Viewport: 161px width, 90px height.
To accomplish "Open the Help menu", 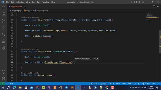I will 53,2.
